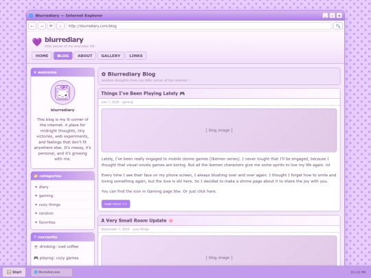The height and width of the screenshot is (278, 371).
Task: Switch to the GALLERY tab
Action: pos(111,56)
